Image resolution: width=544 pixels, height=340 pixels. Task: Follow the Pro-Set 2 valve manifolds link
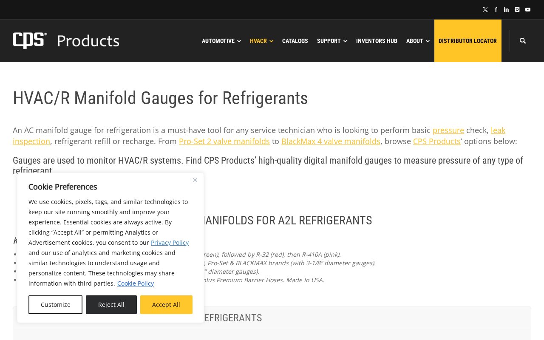224,141
